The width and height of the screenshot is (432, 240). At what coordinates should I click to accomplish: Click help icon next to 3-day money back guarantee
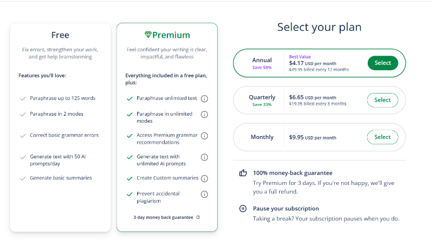[198, 217]
